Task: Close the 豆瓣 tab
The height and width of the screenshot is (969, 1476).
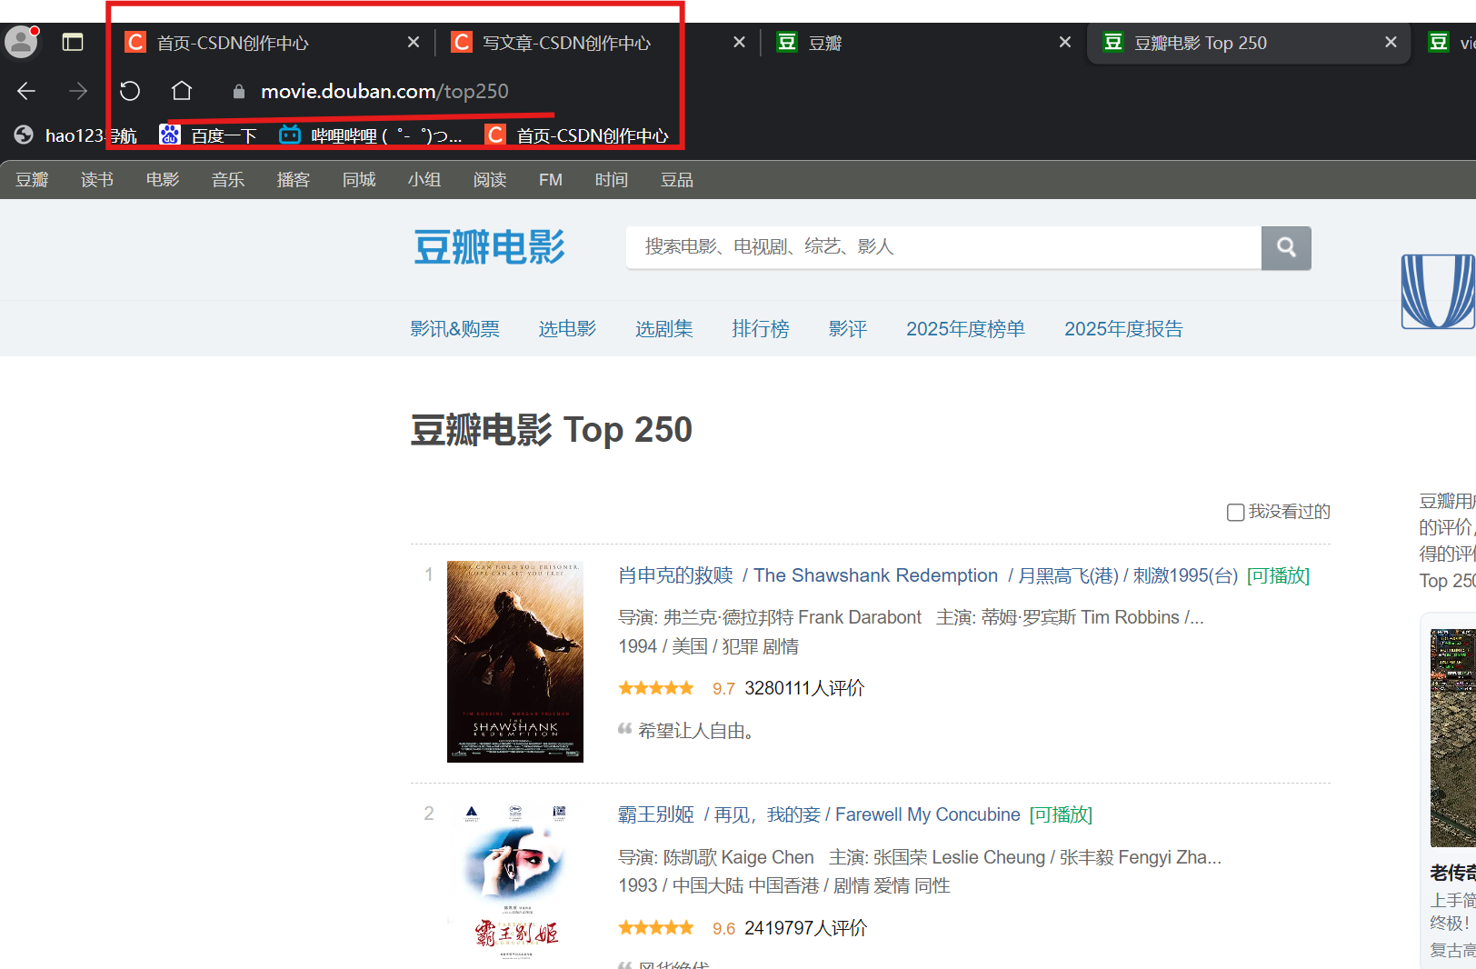Action: (1065, 43)
